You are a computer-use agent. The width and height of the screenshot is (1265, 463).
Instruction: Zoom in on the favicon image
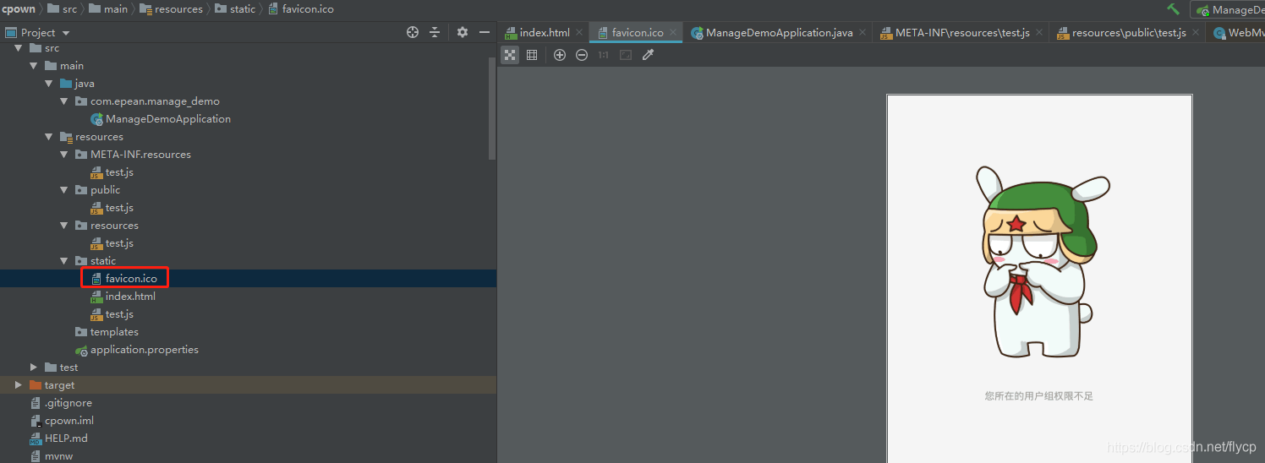[560, 55]
